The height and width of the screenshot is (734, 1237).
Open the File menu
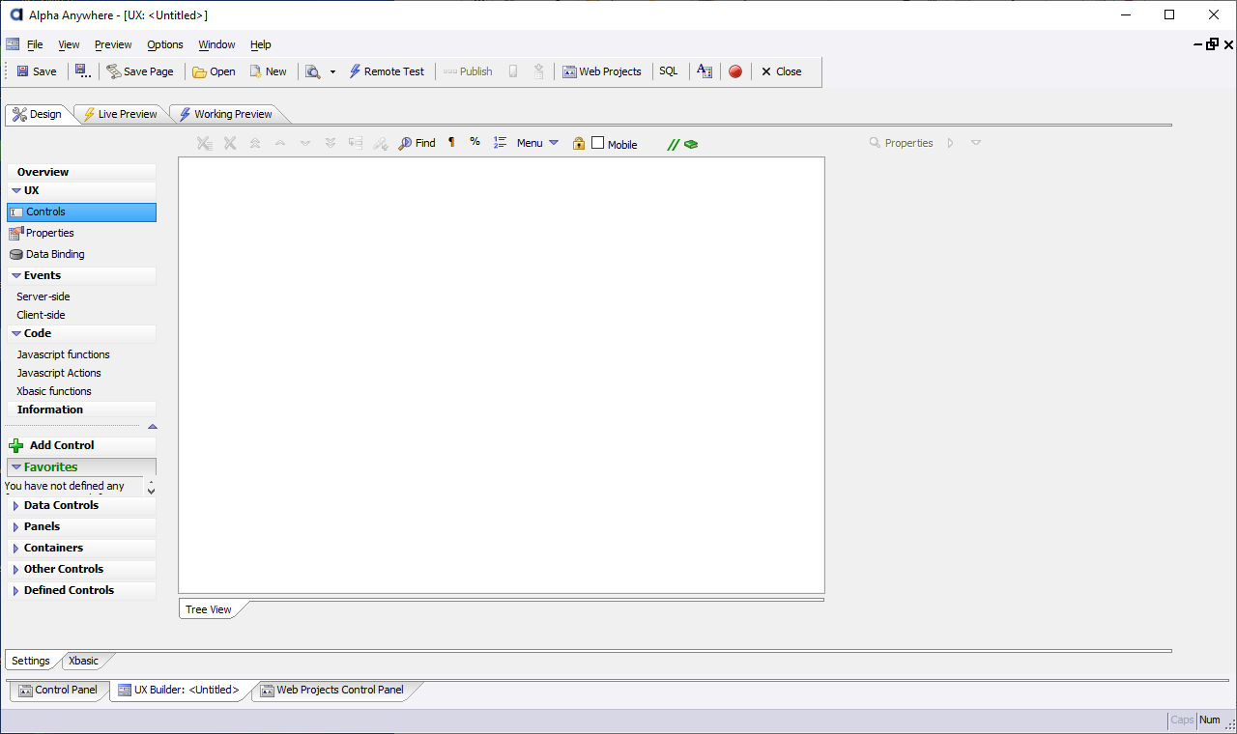(35, 44)
